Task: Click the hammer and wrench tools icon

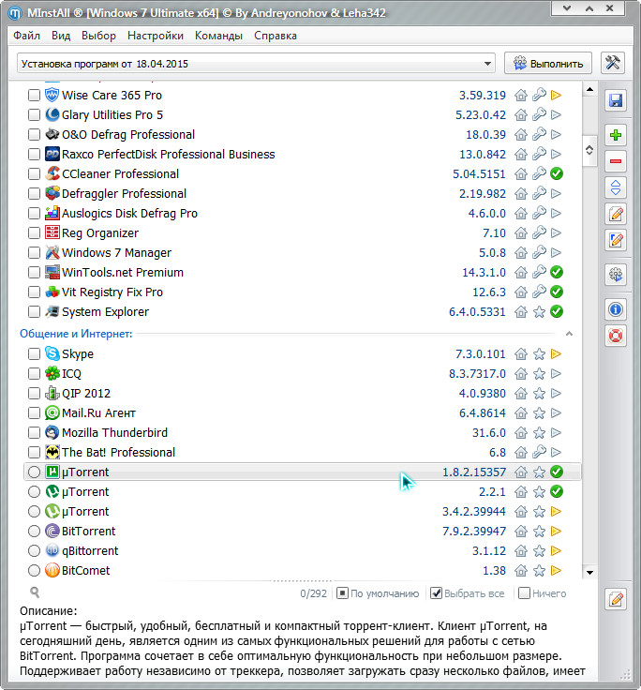Action: 612,63
